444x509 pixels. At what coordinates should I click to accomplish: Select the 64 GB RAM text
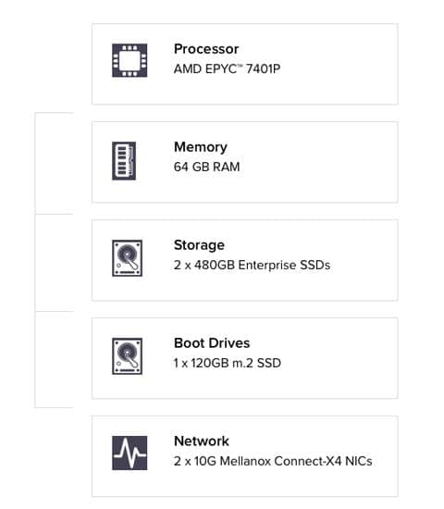207,167
